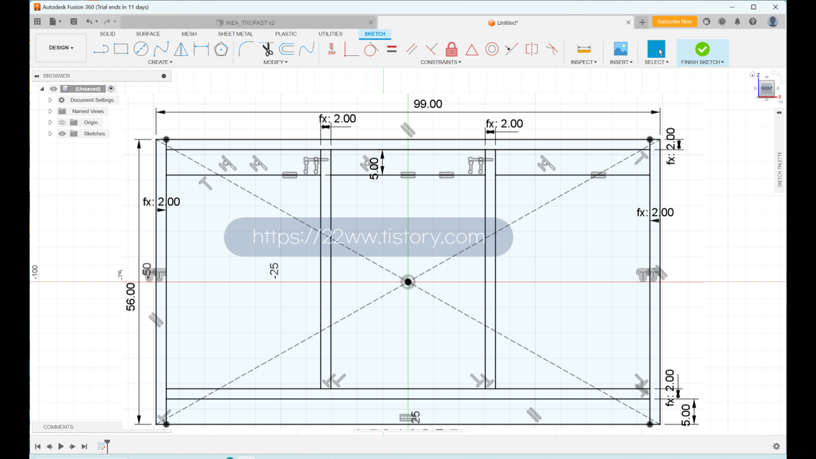Open the CONSTRAINTS dropdown menu
This screenshot has width=816, height=459.
(441, 62)
